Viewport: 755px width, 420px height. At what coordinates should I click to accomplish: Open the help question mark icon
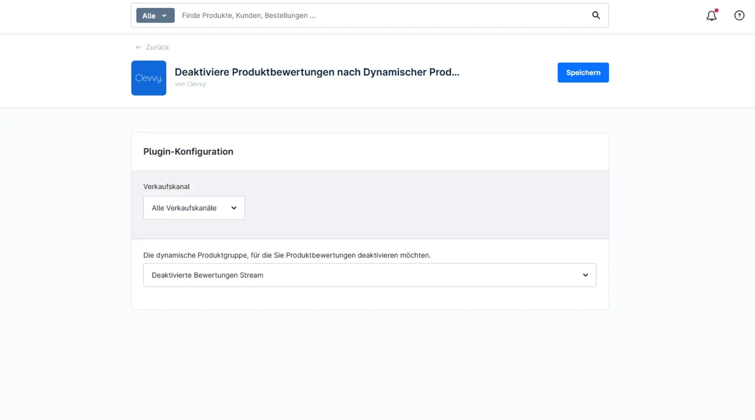(739, 15)
